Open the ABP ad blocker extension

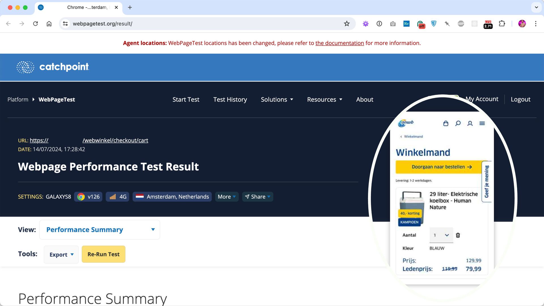click(x=461, y=24)
